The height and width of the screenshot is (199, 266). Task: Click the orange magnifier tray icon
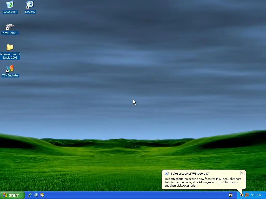tap(247, 195)
